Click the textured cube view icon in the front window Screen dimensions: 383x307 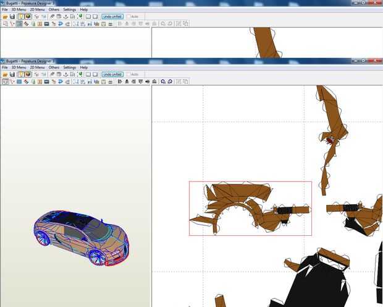(28, 74)
